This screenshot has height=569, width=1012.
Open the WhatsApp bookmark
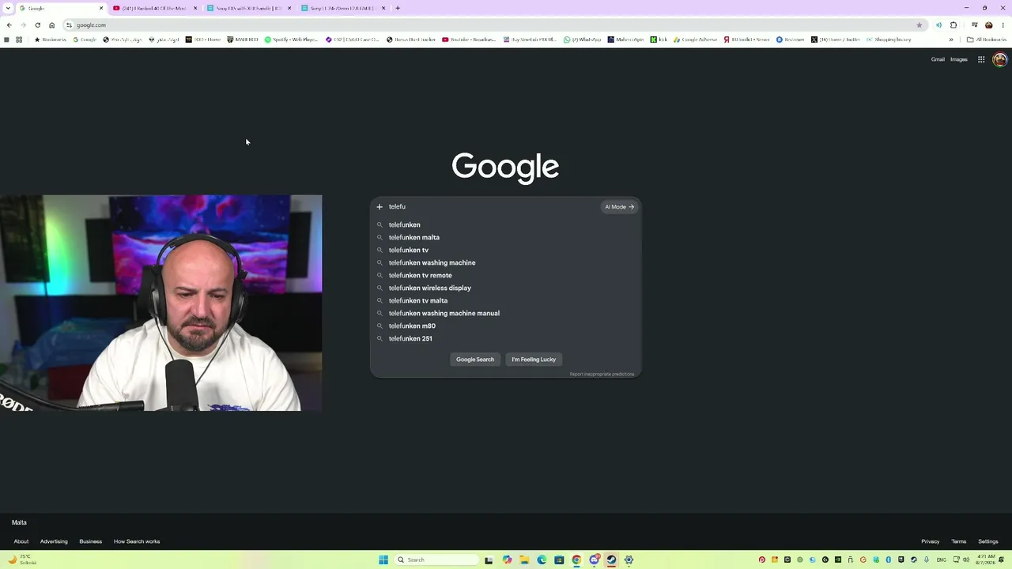point(582,40)
